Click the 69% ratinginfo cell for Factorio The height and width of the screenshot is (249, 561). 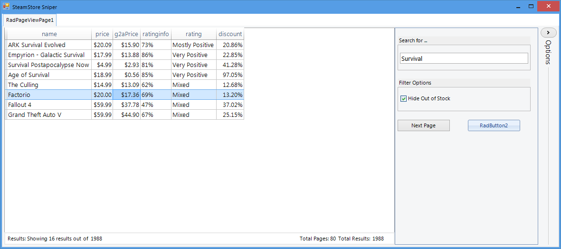pos(156,95)
